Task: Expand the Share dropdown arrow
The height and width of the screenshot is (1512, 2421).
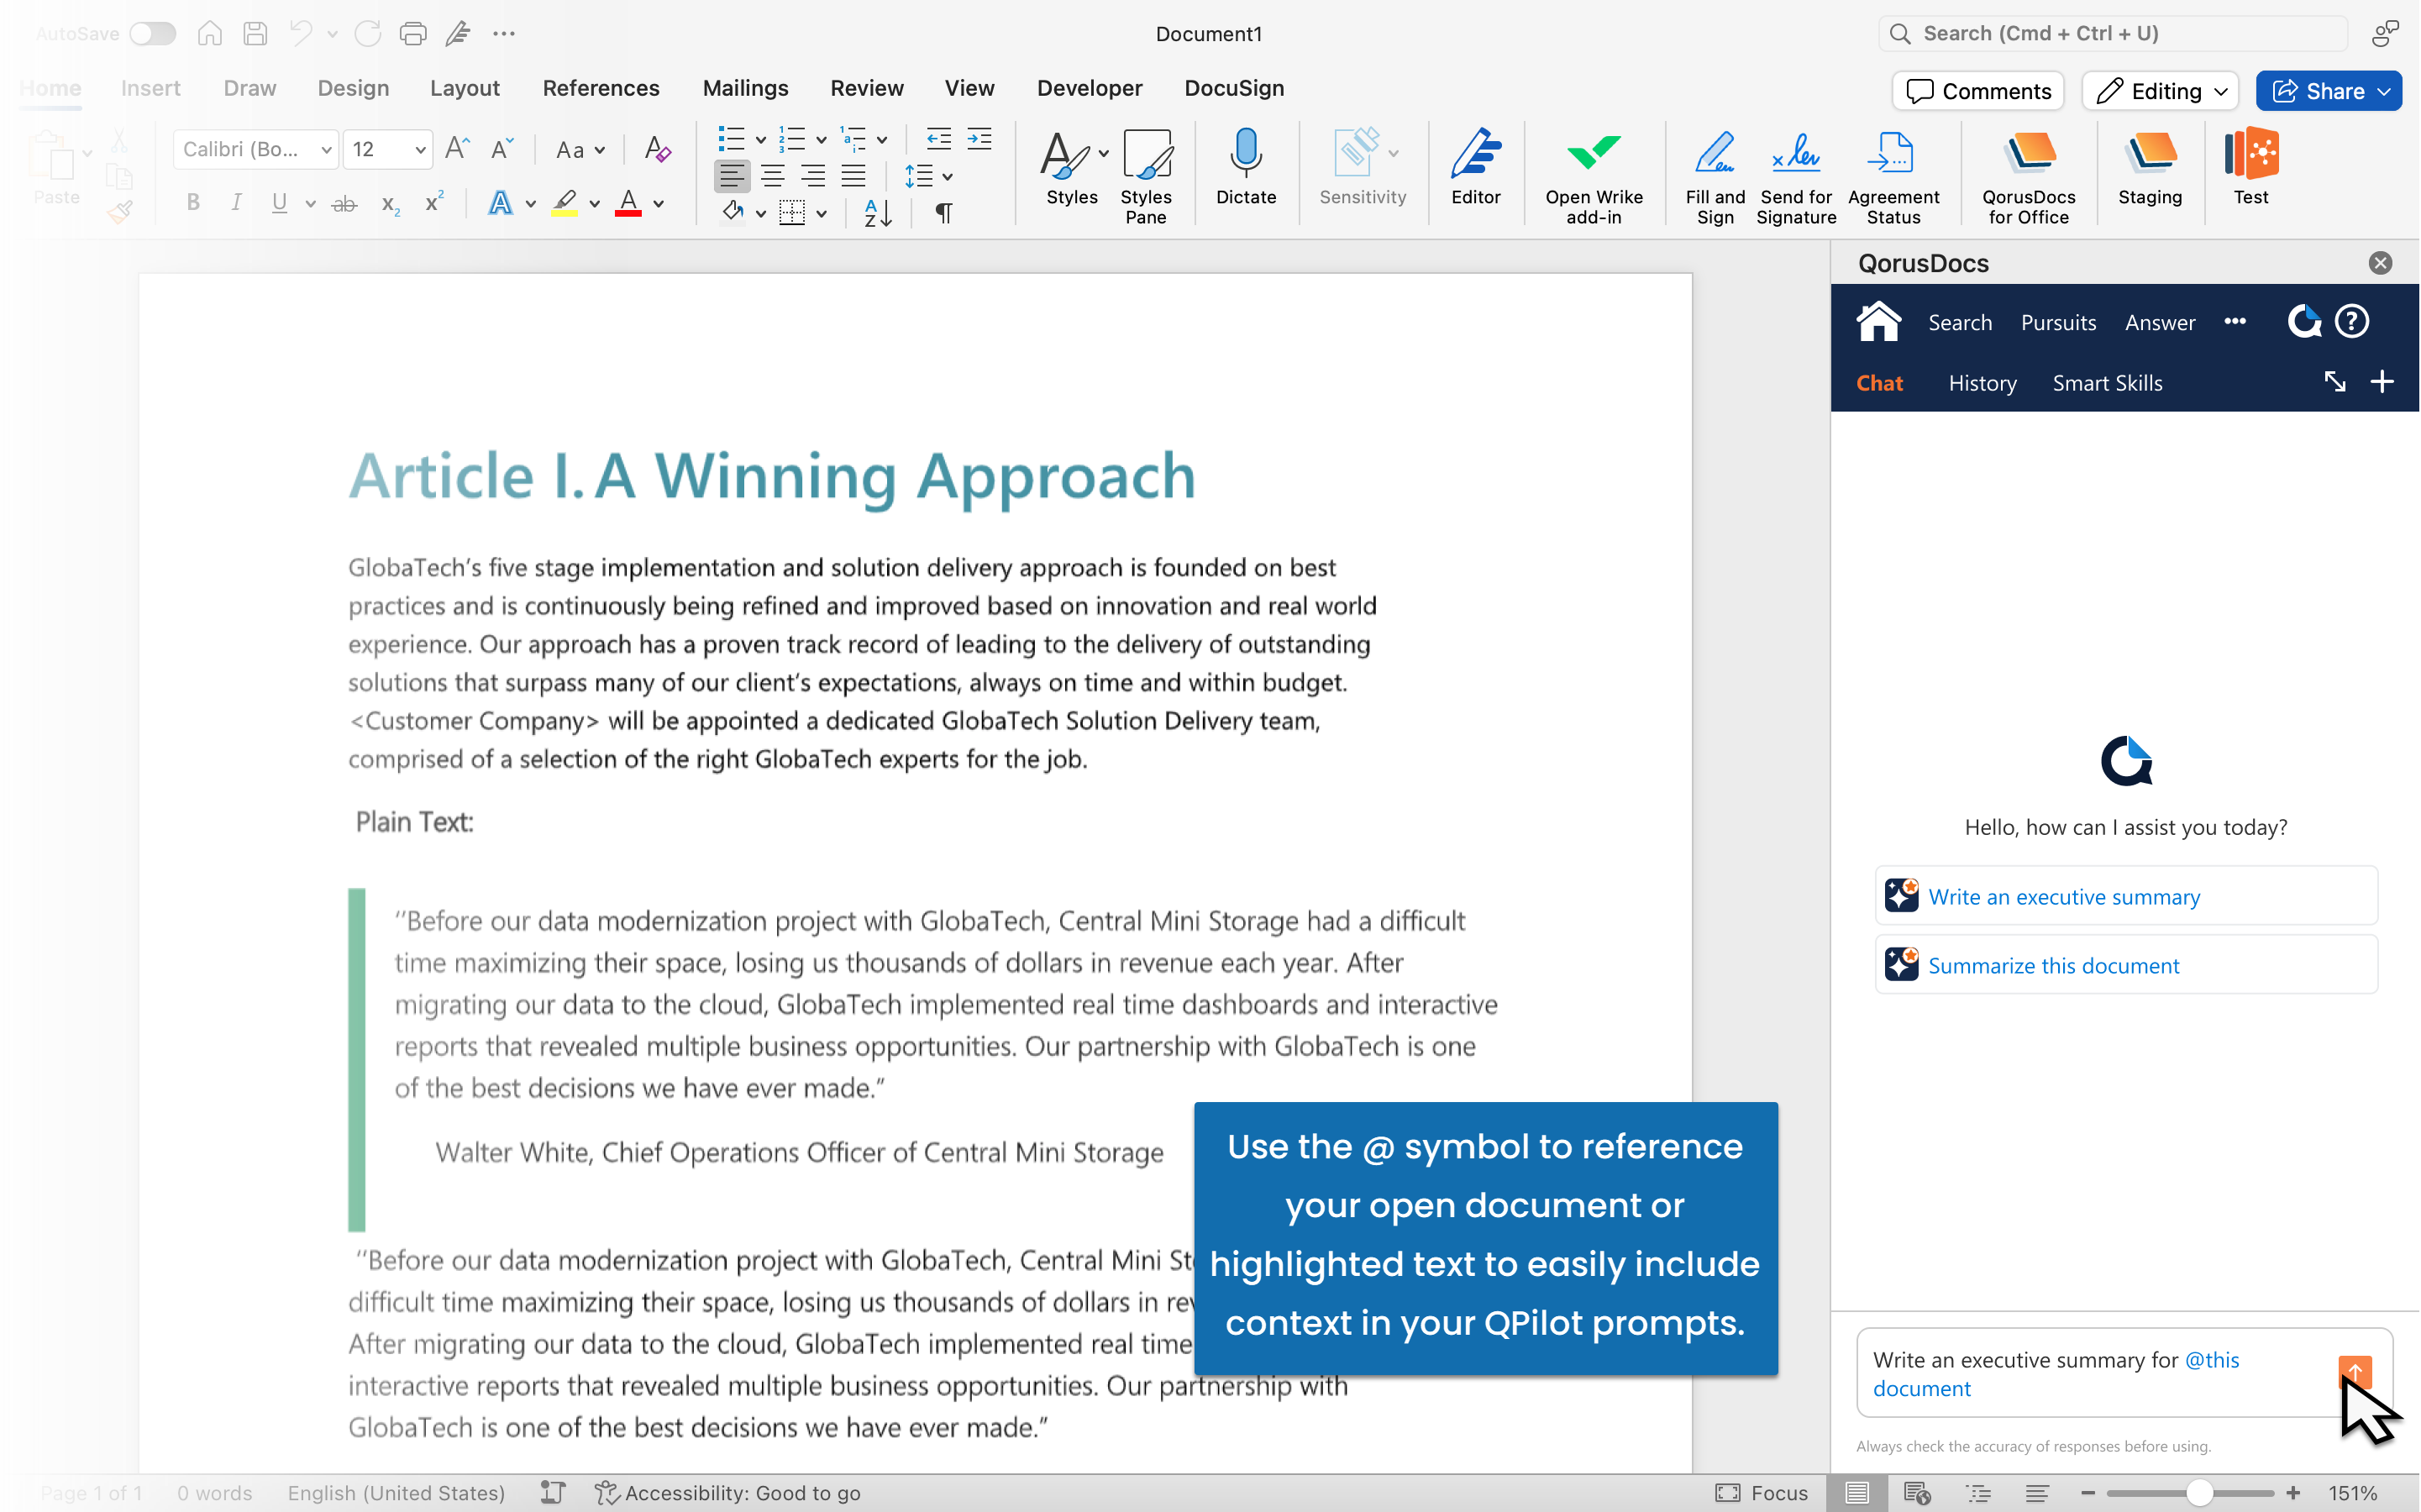Action: (x=2385, y=91)
